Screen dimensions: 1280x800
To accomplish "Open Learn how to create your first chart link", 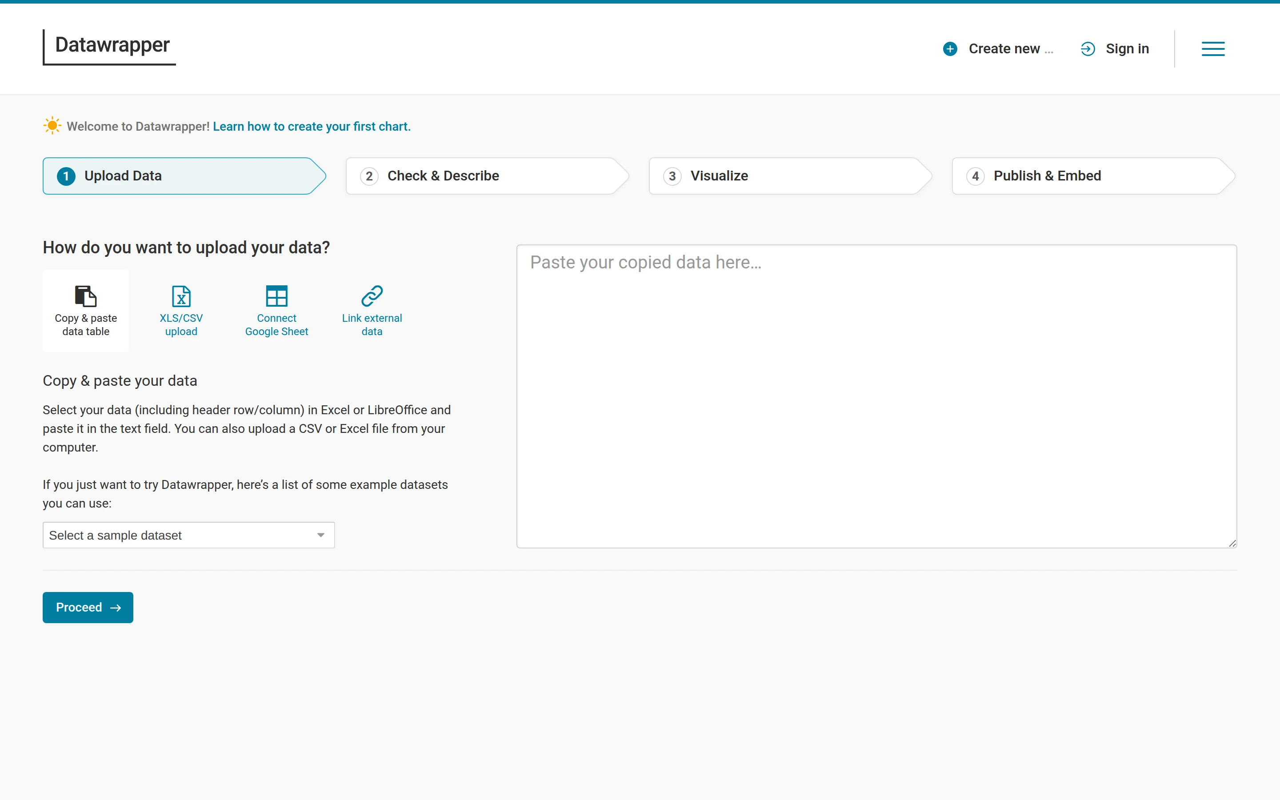I will (312, 127).
